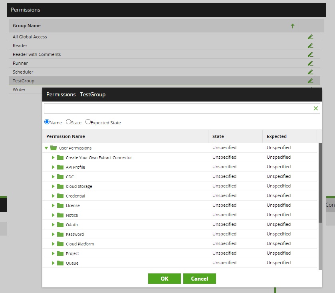The width and height of the screenshot is (335, 293).
Task: Select the All Global Access row
Action: point(165,37)
